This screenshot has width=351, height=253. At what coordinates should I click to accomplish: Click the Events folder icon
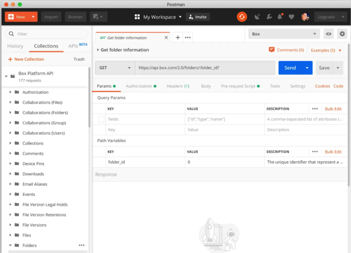17,194
